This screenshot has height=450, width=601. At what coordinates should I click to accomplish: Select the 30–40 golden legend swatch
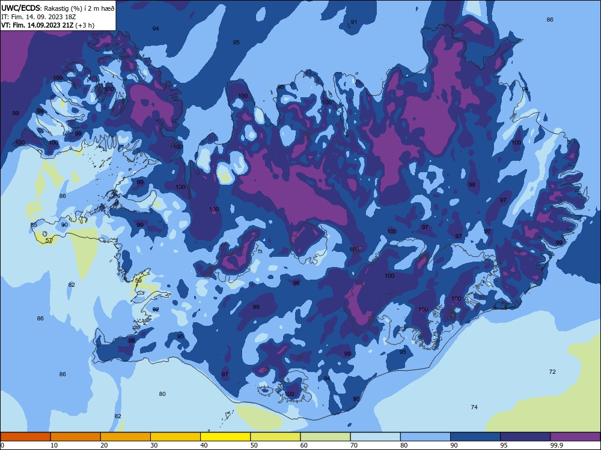pyautogui.click(x=175, y=437)
